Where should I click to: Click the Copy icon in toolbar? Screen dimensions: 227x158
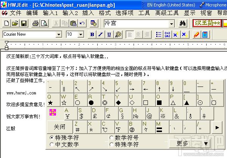tap(65, 23)
